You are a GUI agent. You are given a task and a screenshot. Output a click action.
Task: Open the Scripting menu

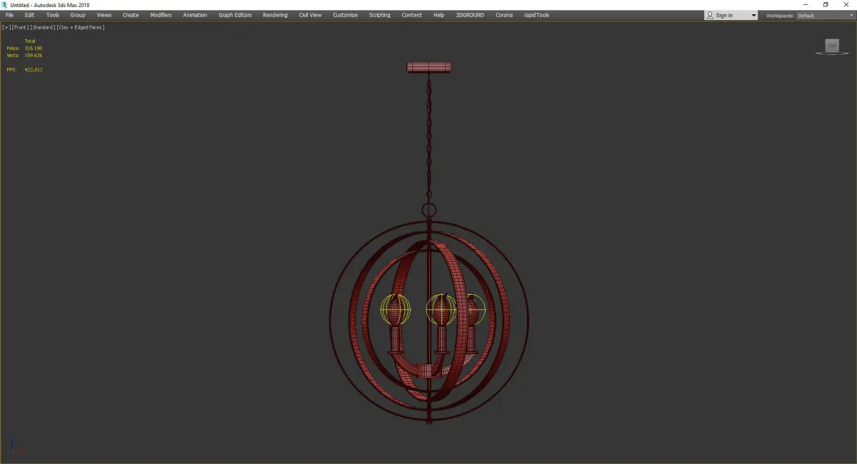[x=379, y=15]
